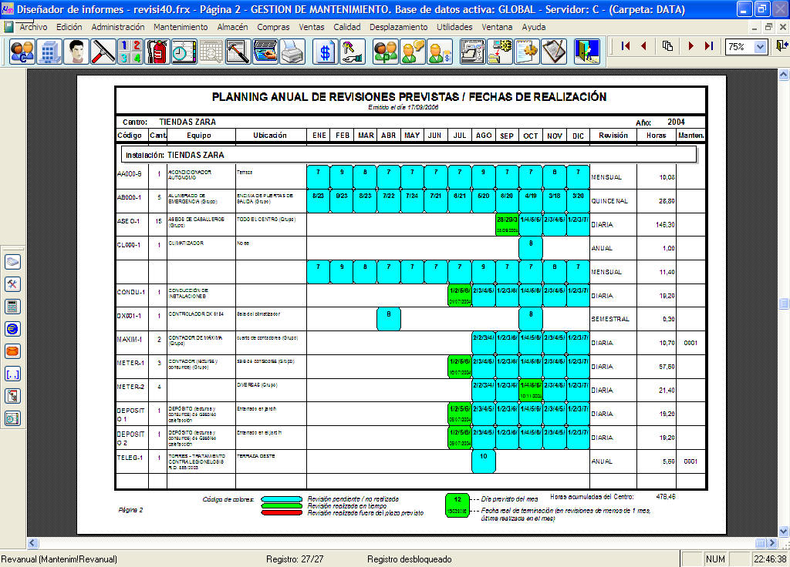Go to the previous report page
790x567 pixels.
644,46
